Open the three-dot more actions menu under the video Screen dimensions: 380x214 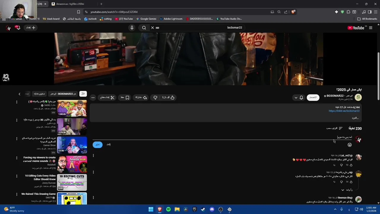coord(93,97)
